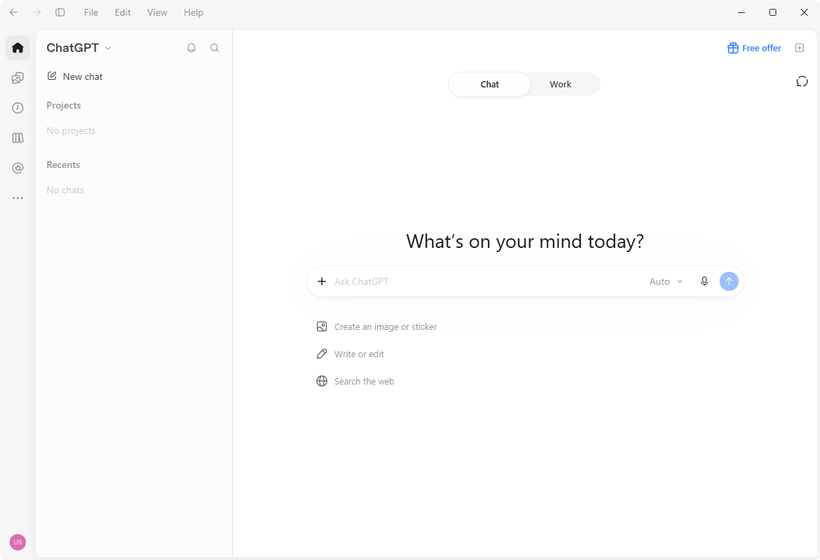The image size is (820, 560).
Task: Switch to the Work tab
Action: [x=560, y=85]
